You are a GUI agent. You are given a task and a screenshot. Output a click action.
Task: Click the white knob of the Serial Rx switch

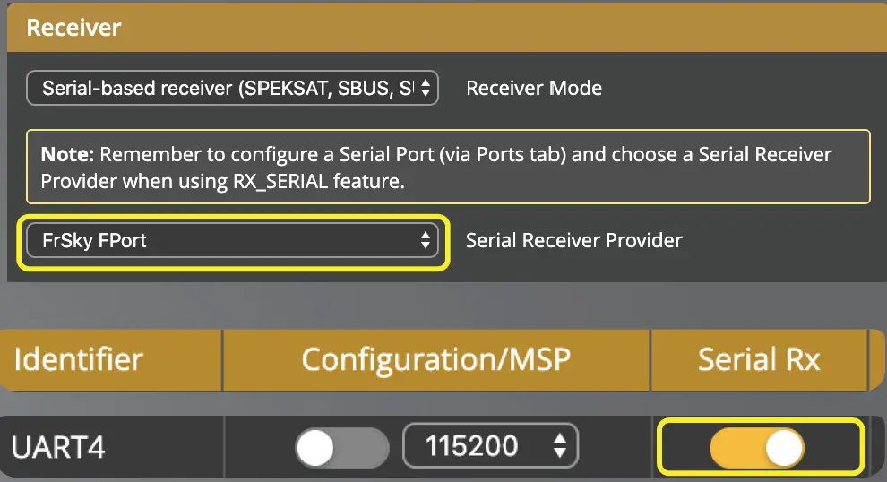coord(785,448)
